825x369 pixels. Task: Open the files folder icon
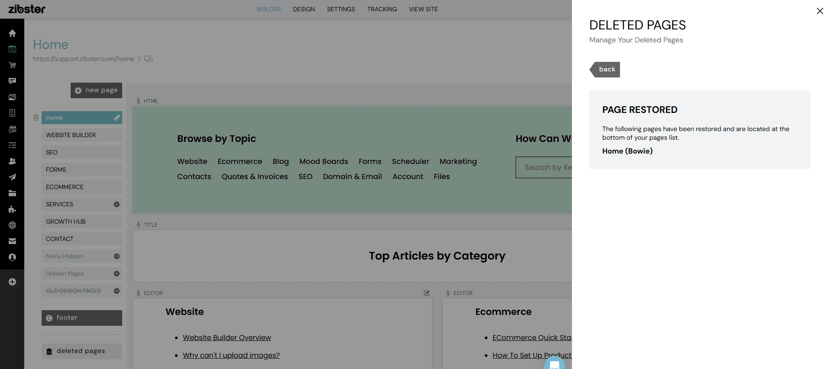click(12, 193)
